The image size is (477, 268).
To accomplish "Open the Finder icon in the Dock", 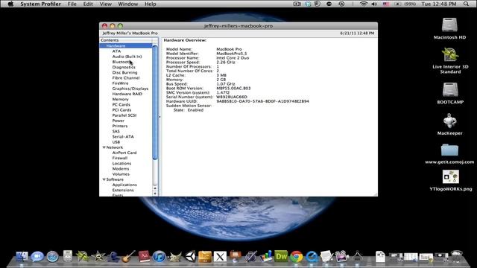I will point(22,257).
